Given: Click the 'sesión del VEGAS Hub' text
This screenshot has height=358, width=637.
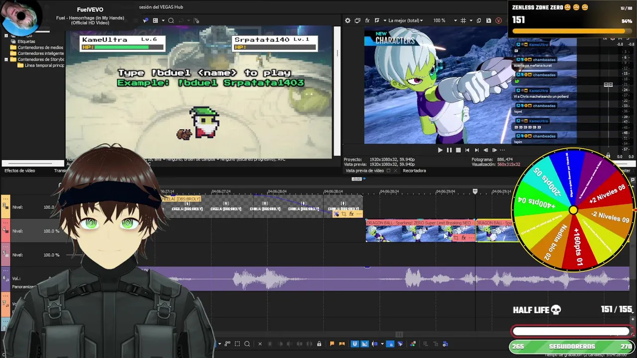Looking at the screenshot, I should 160,7.
